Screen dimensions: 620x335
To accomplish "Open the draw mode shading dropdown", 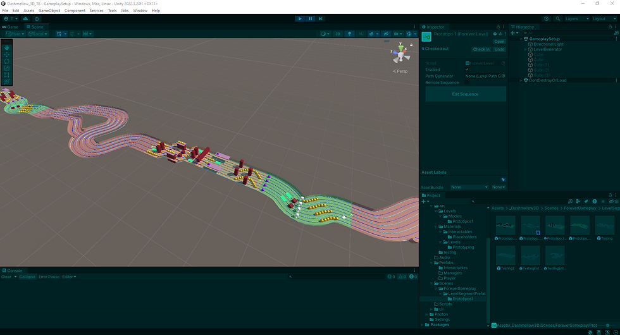I will point(325,34).
